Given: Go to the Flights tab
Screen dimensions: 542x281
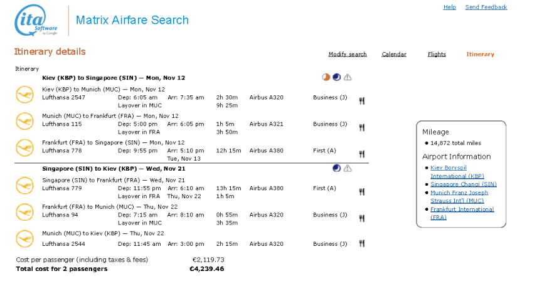Looking at the screenshot, I should click(x=437, y=55).
